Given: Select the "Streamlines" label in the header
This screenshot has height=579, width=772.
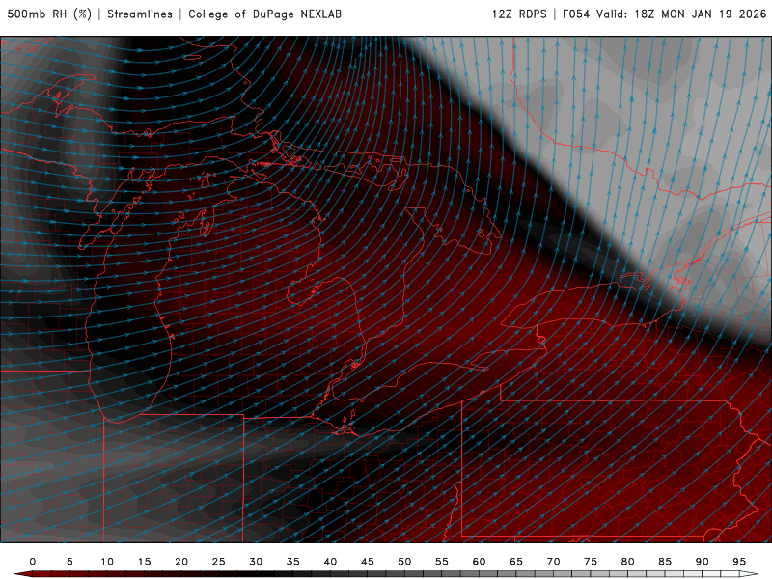Looking at the screenshot, I should pyautogui.click(x=140, y=14).
